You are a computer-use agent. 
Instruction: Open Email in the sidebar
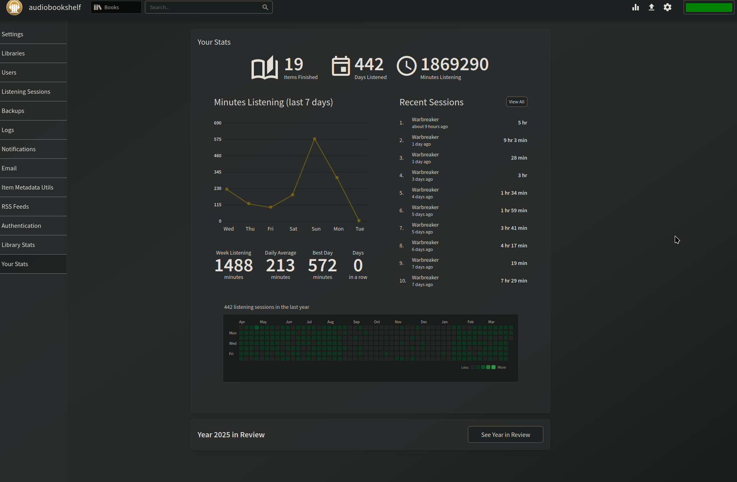(x=33, y=168)
